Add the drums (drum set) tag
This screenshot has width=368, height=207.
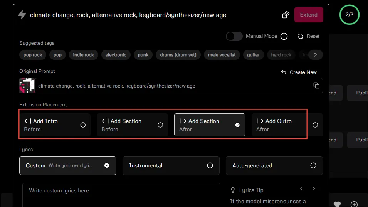178,55
